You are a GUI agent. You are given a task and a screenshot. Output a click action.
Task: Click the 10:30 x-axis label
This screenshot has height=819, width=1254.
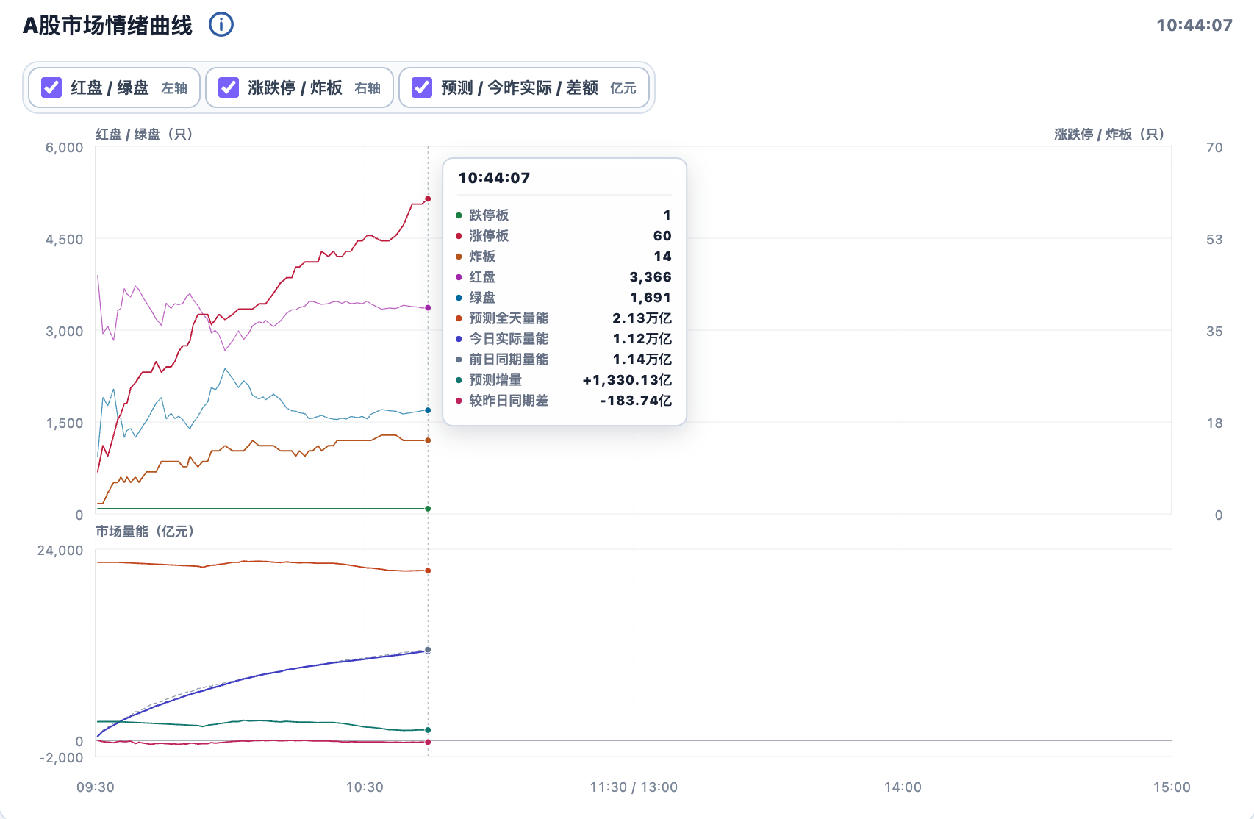coord(365,787)
